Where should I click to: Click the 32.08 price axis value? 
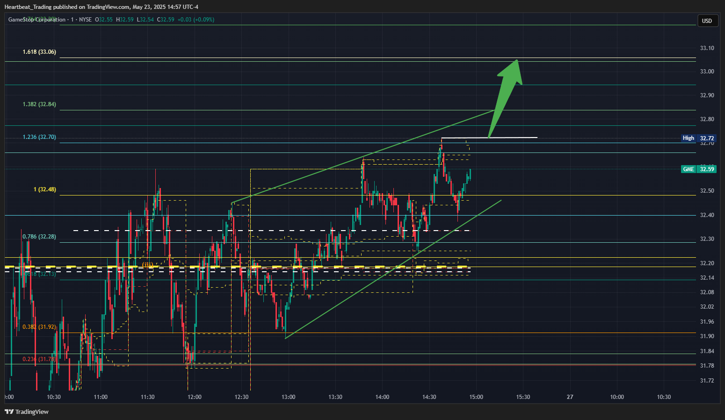tap(707, 292)
